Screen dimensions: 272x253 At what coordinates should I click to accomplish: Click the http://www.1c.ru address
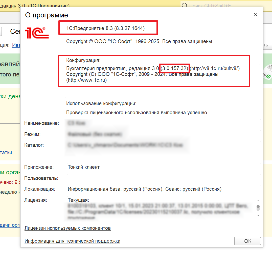point(86,80)
